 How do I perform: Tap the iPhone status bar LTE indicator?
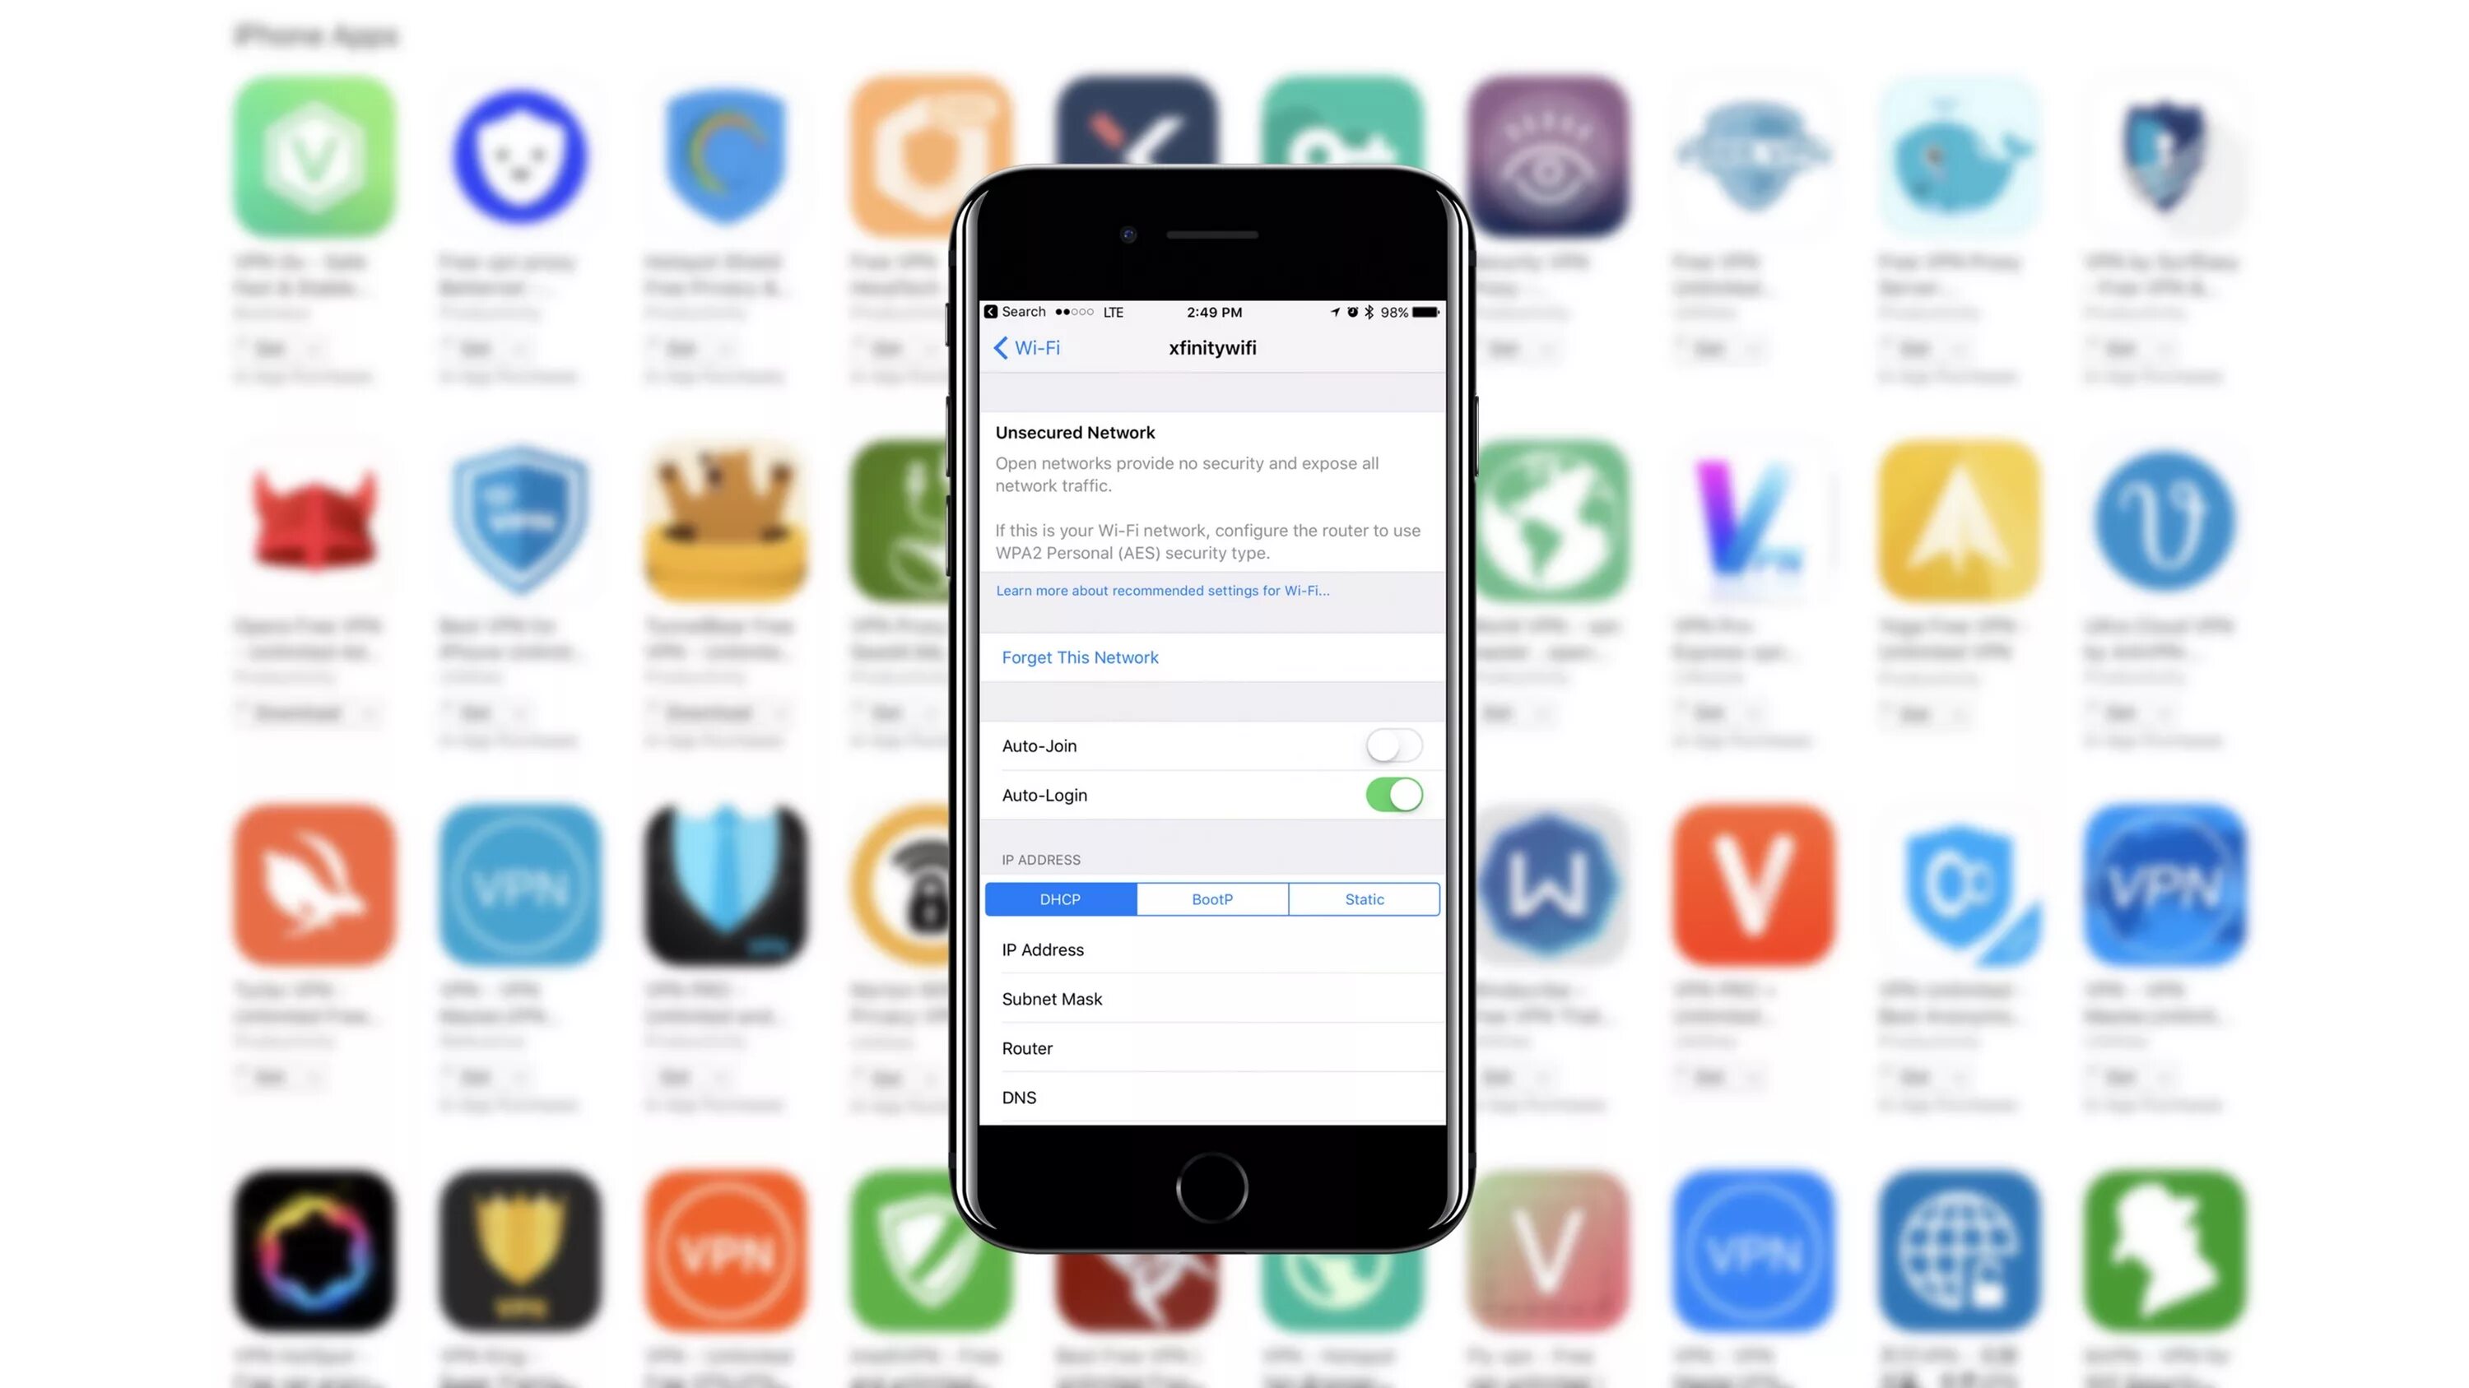coord(1113,312)
